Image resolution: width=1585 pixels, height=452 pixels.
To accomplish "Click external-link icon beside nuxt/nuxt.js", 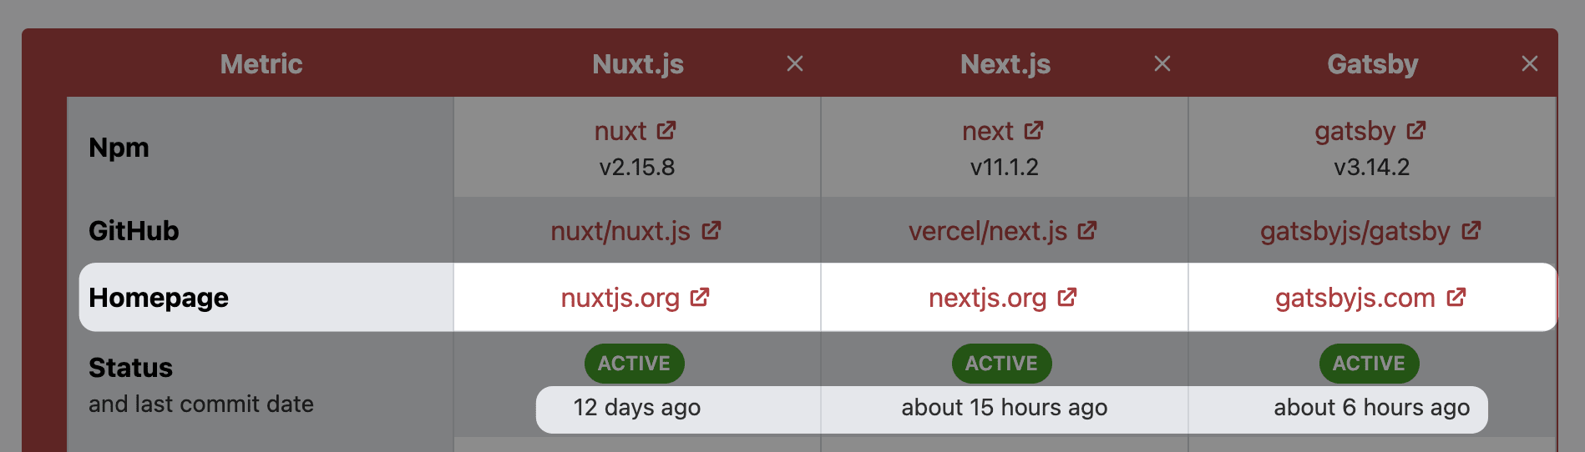I will tap(711, 230).
